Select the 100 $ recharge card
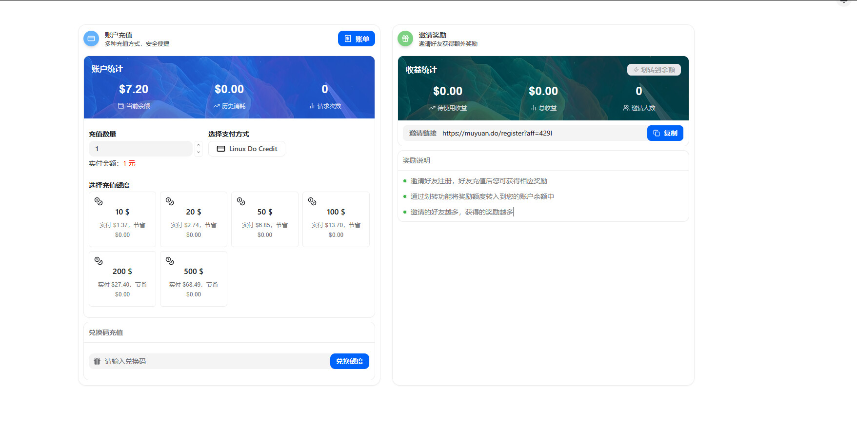Screen dimensions: 857x429 (336, 219)
